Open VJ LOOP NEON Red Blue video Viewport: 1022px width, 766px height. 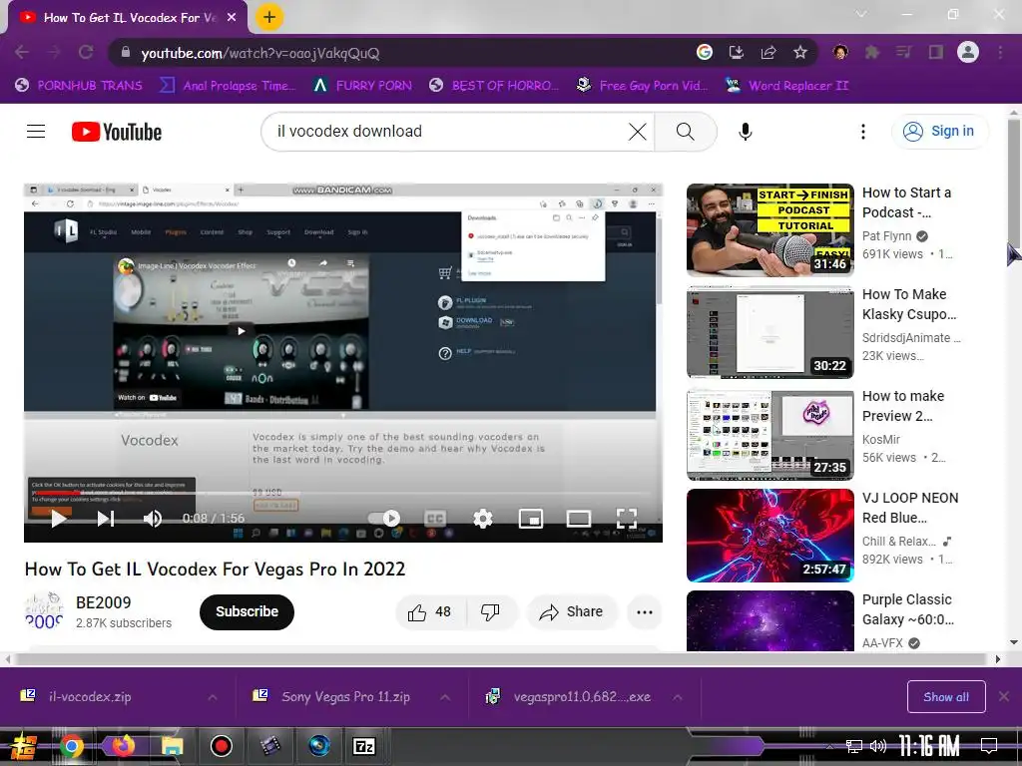point(769,535)
